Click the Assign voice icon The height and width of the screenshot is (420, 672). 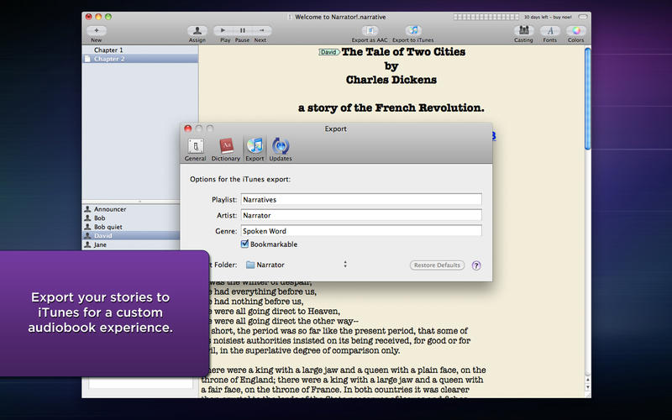point(197,30)
